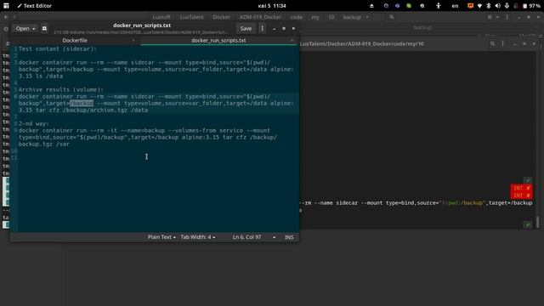Select '10' in file manager path bar
This screenshot has width=544, height=306.
331,17
